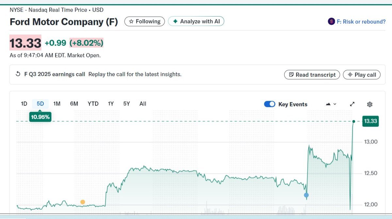Image resolution: width=392 pixels, height=219 pixels.
Task: Open the F: Risk or rebound link
Action: pyautogui.click(x=361, y=22)
